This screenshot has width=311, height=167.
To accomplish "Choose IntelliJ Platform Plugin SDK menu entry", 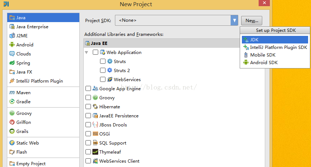I will (275, 47).
